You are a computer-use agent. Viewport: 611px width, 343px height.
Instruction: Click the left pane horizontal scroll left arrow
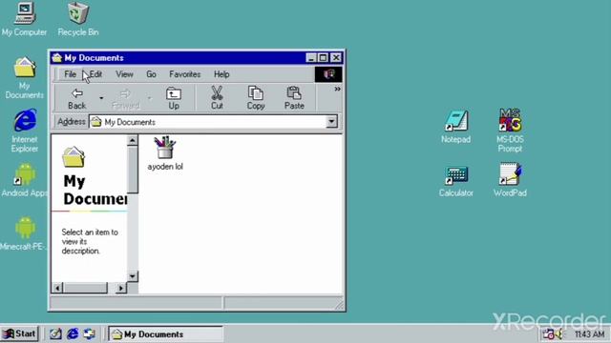pos(57,288)
